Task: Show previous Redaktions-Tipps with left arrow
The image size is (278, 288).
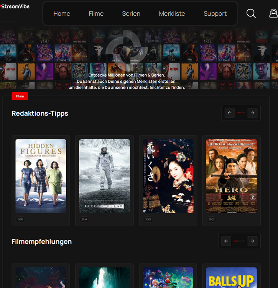Action: [229, 113]
